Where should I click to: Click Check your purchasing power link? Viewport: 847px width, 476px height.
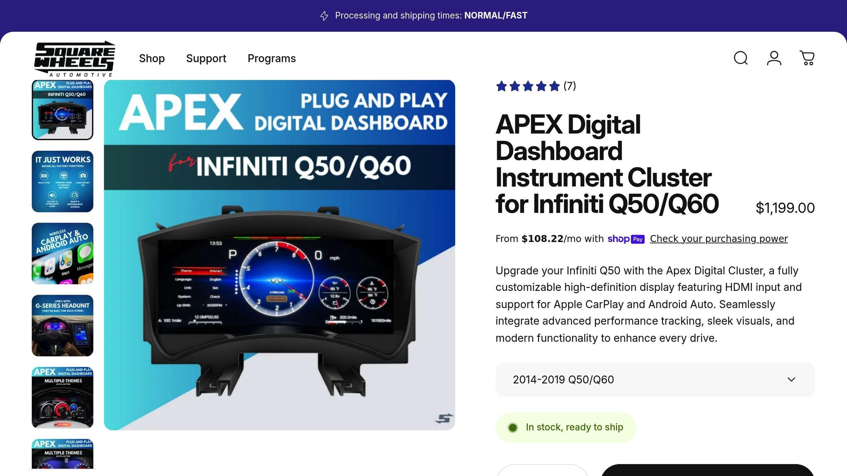click(x=719, y=239)
